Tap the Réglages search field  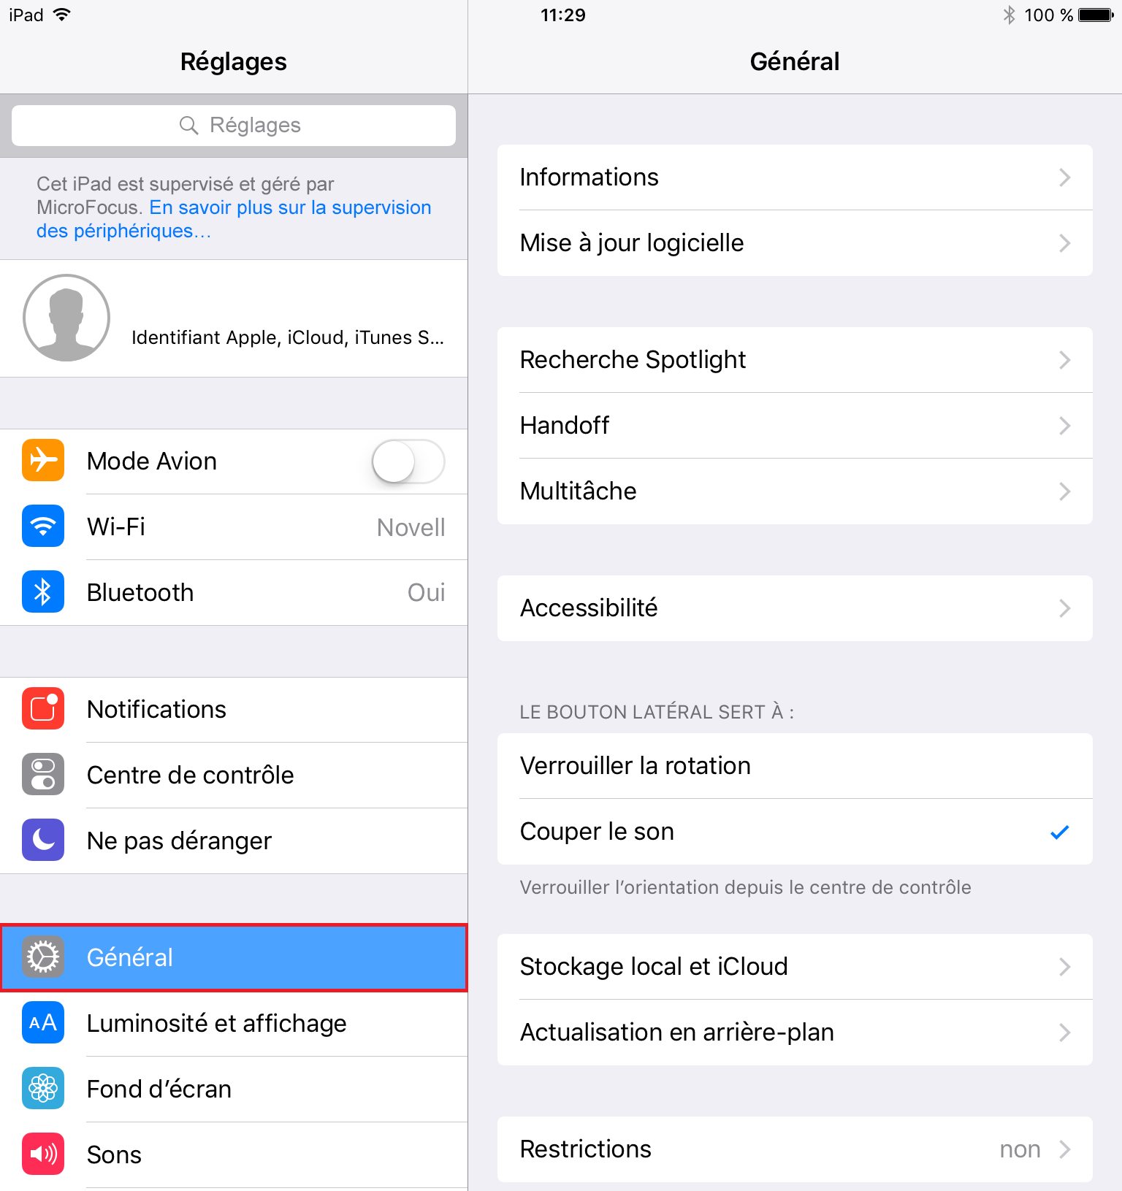pyautogui.click(x=234, y=126)
